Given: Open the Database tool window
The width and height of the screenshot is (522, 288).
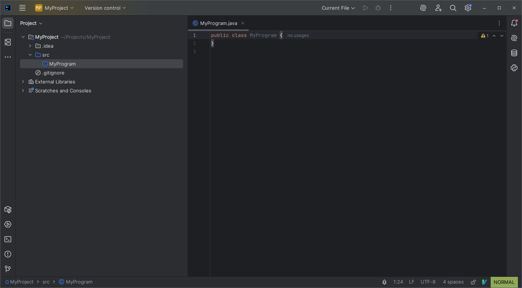Looking at the screenshot, I should [514, 53].
